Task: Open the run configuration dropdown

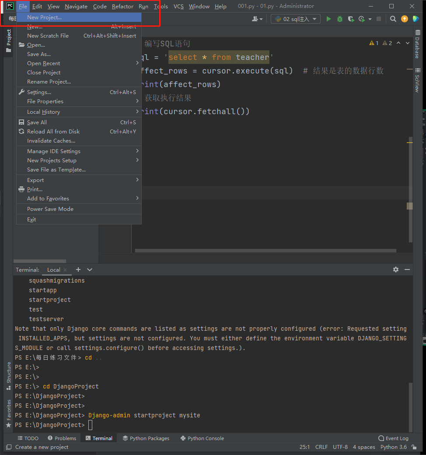Action: click(295, 19)
